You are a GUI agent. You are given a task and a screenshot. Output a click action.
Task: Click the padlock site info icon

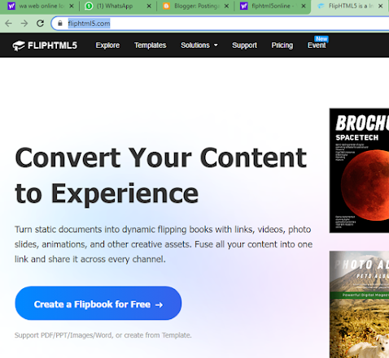pos(60,24)
